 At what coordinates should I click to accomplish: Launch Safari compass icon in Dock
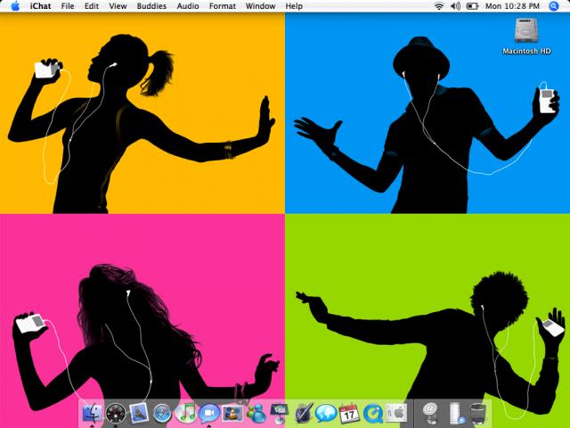coord(162,414)
